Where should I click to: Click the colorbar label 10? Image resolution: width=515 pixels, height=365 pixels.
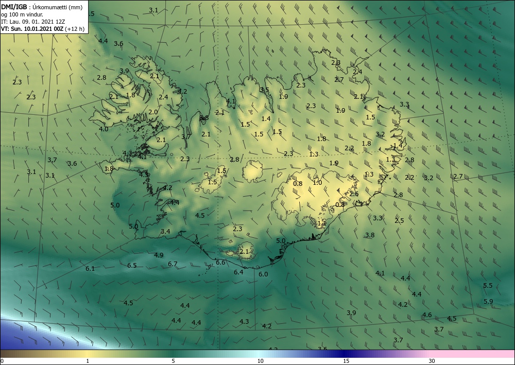click(x=261, y=361)
